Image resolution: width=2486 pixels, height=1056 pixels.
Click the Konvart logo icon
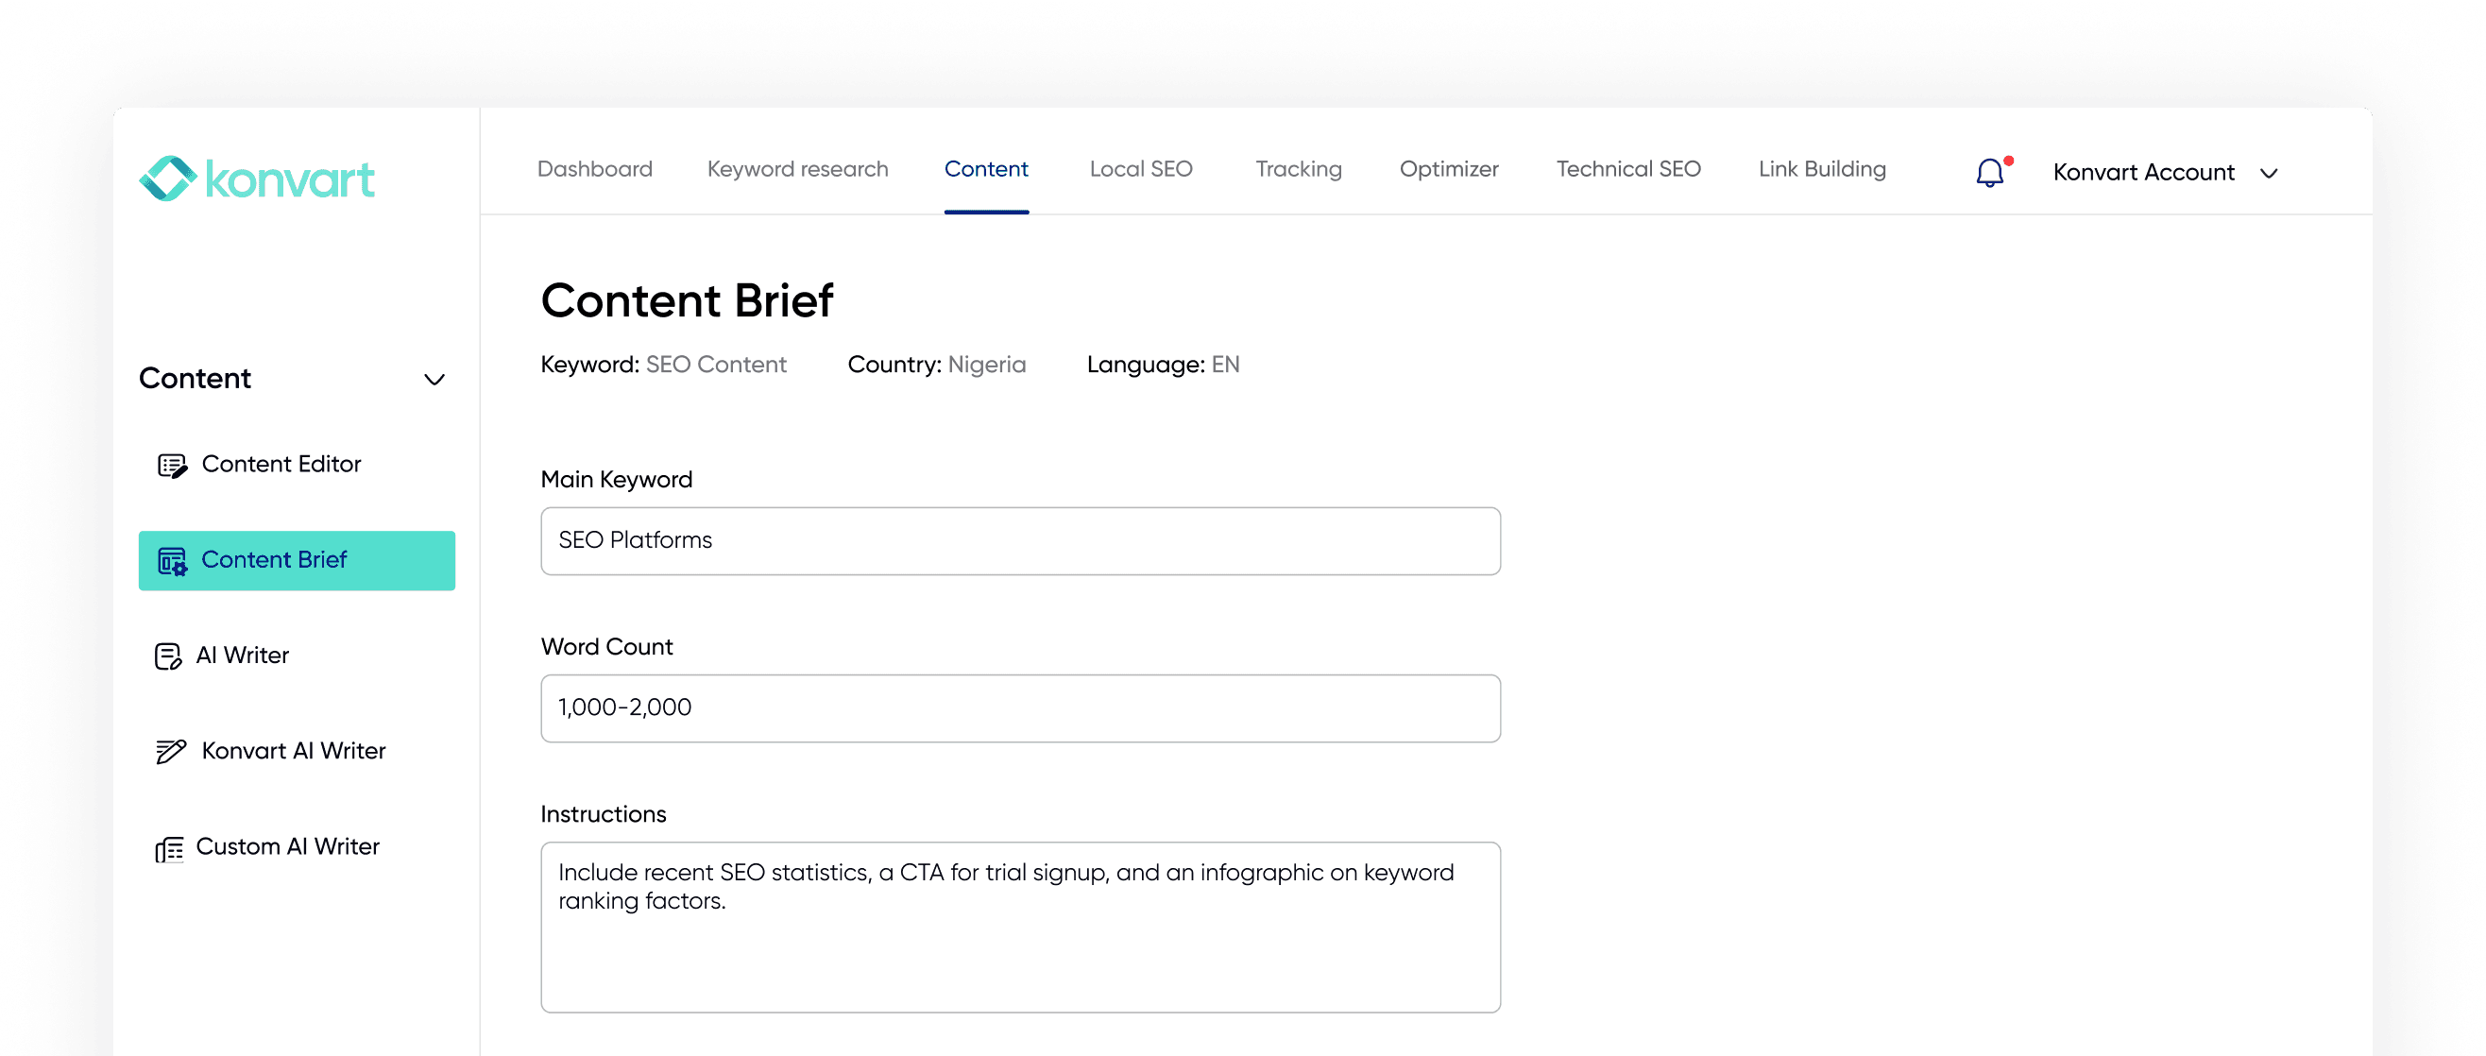pos(169,179)
